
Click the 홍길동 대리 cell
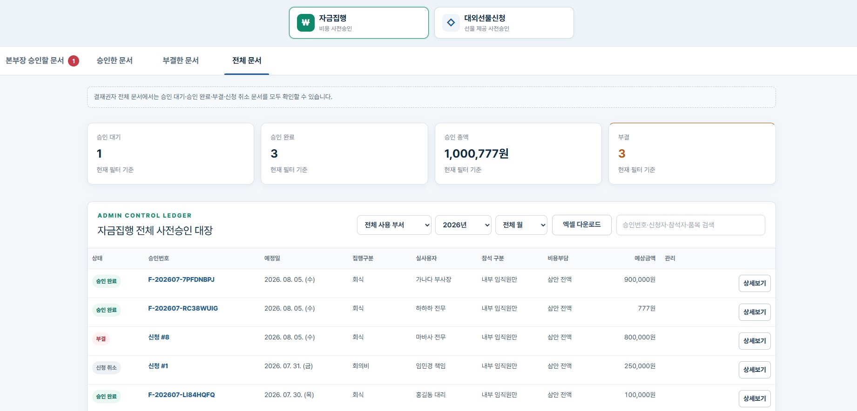(x=431, y=395)
